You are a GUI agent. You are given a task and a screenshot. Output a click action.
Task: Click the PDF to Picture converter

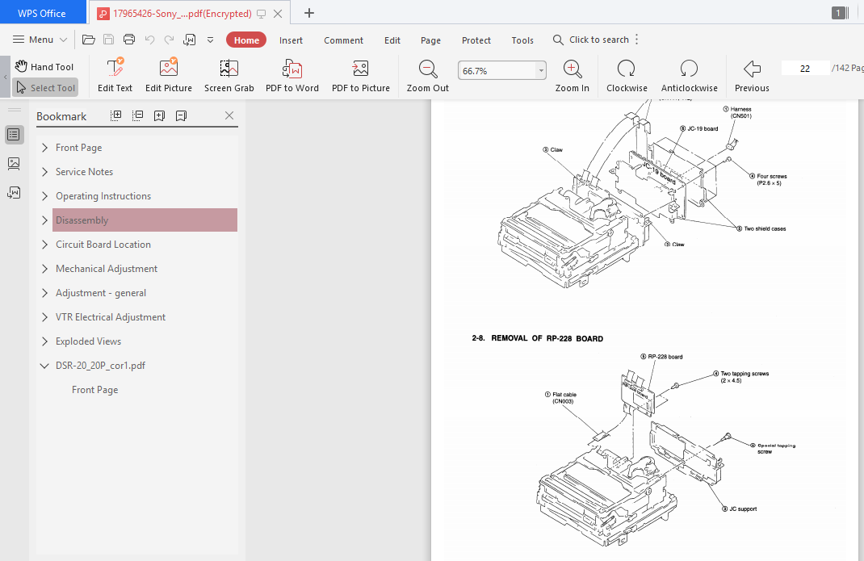coord(361,75)
